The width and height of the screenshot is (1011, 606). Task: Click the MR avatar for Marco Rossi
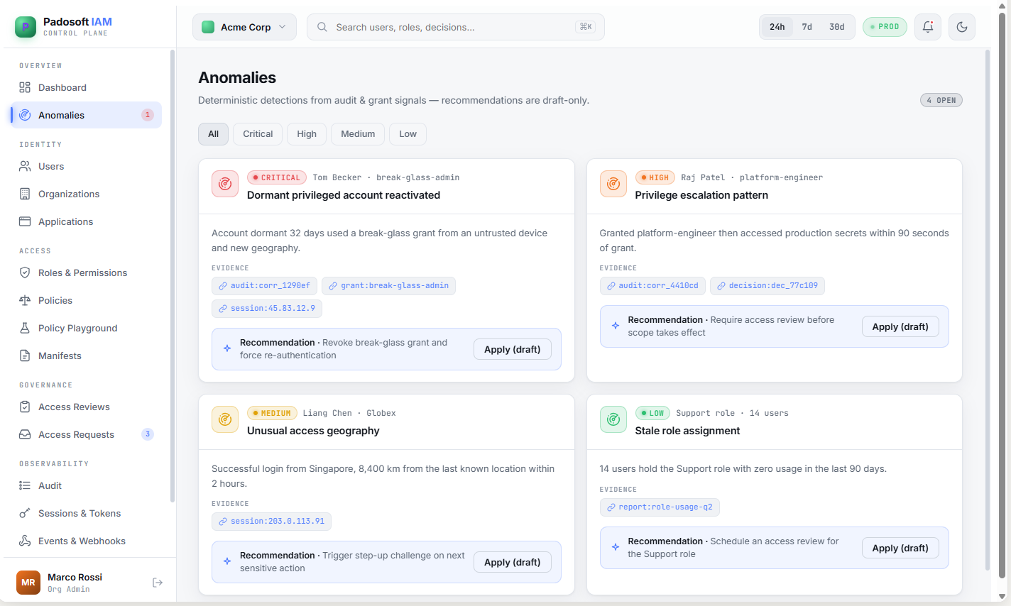[28, 583]
